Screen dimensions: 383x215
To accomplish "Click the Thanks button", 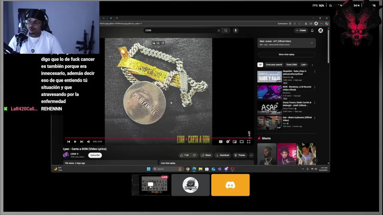I will [240, 155].
